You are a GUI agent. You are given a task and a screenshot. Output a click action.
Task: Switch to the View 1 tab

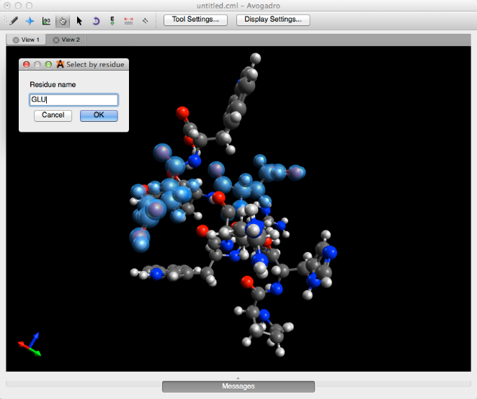click(x=31, y=40)
